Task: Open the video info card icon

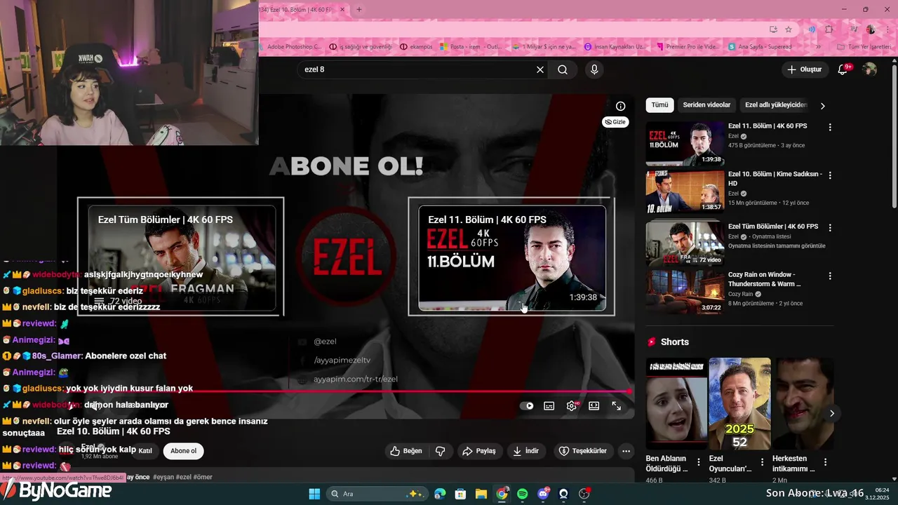Action: coord(621,106)
